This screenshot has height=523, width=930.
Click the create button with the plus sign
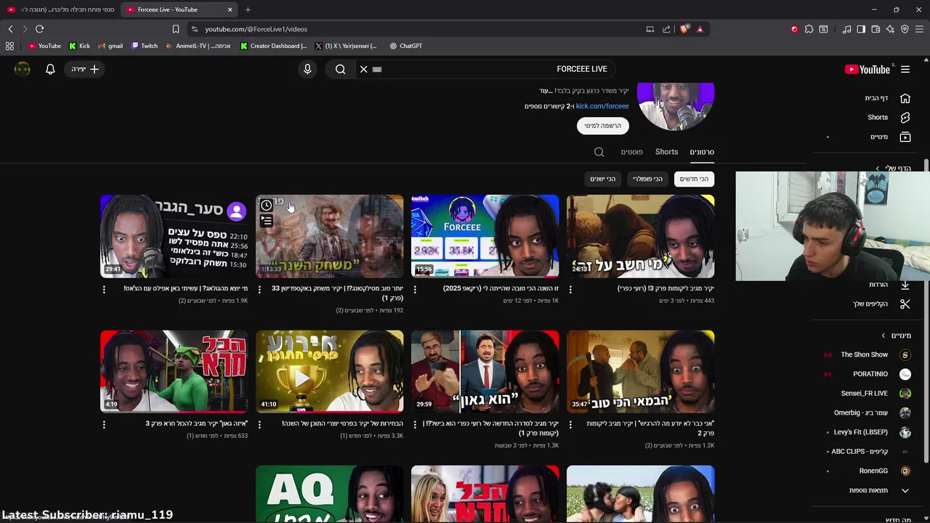pos(85,69)
